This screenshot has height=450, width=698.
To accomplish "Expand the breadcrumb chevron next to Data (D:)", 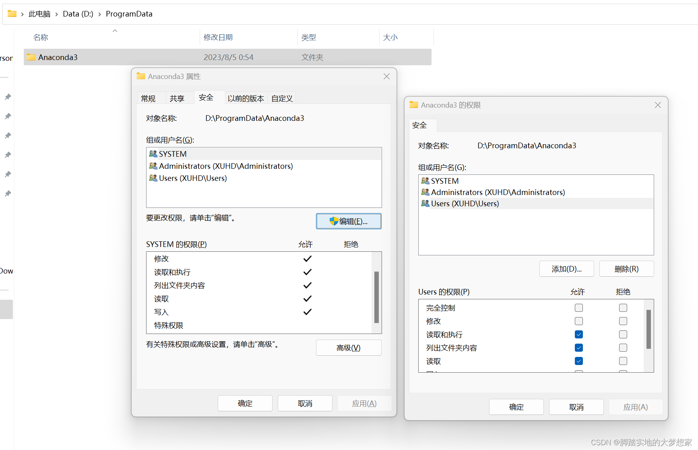I will [99, 13].
